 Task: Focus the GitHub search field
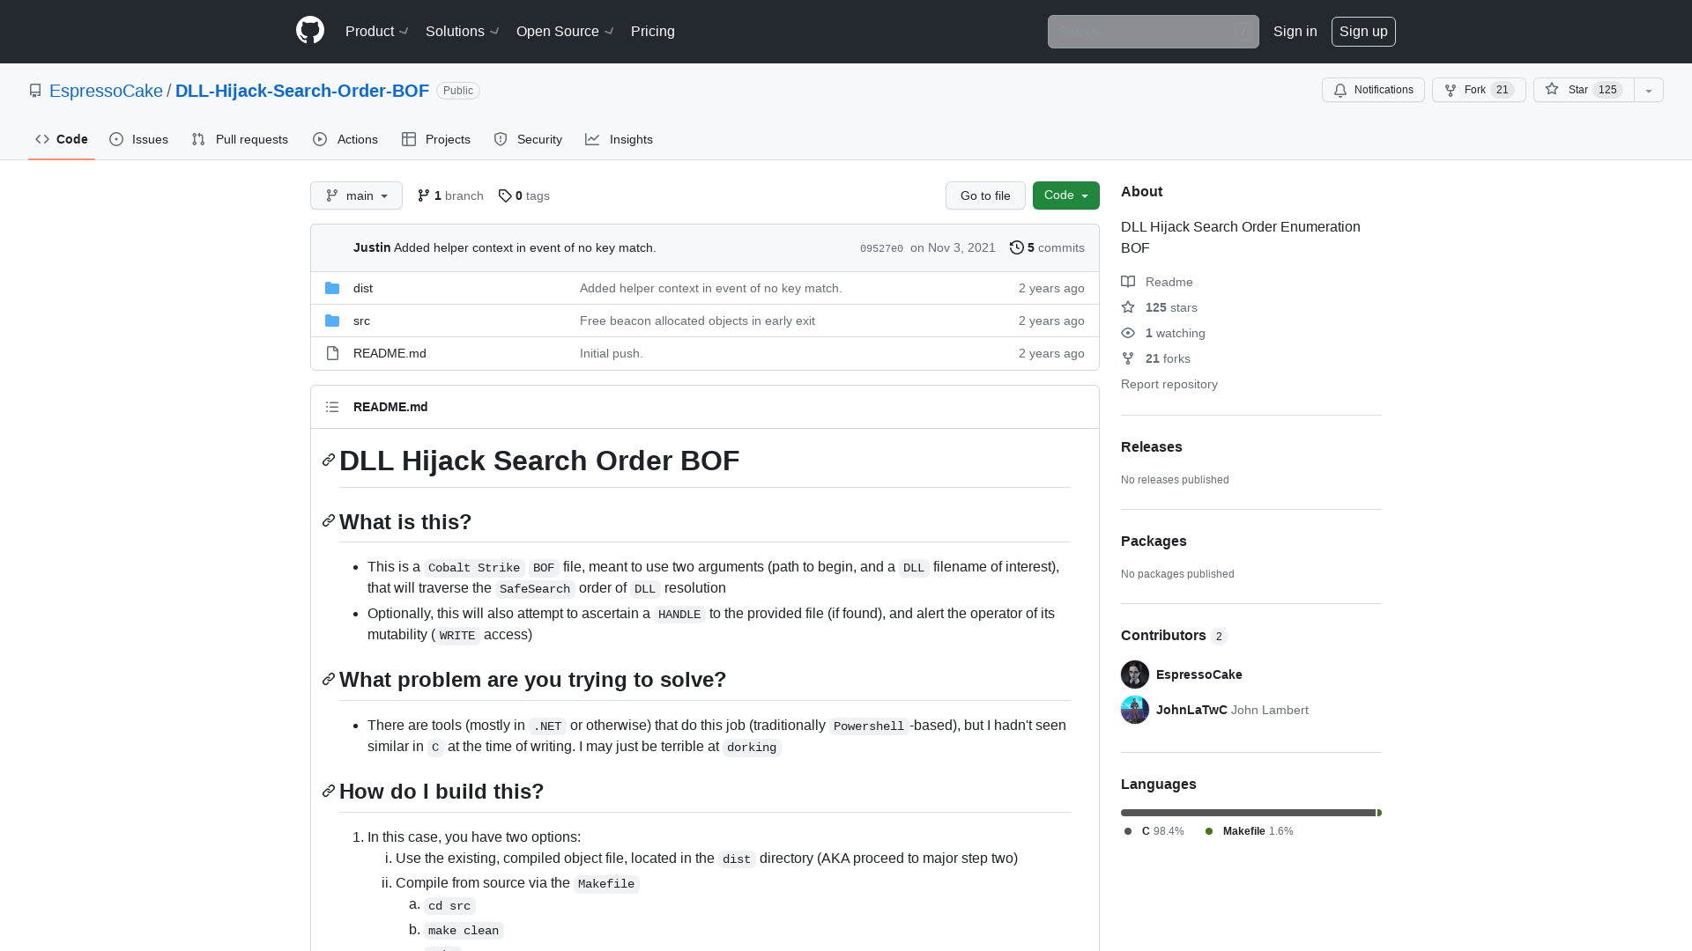1153,32
